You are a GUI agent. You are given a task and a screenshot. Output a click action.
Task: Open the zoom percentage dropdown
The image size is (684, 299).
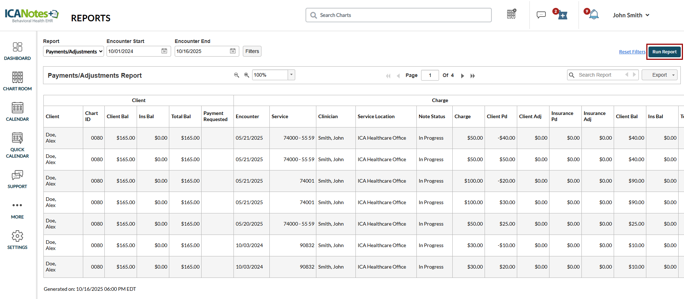pyautogui.click(x=291, y=75)
